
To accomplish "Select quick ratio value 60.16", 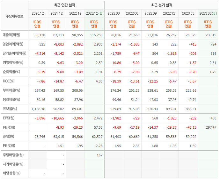I will [41, 100].
